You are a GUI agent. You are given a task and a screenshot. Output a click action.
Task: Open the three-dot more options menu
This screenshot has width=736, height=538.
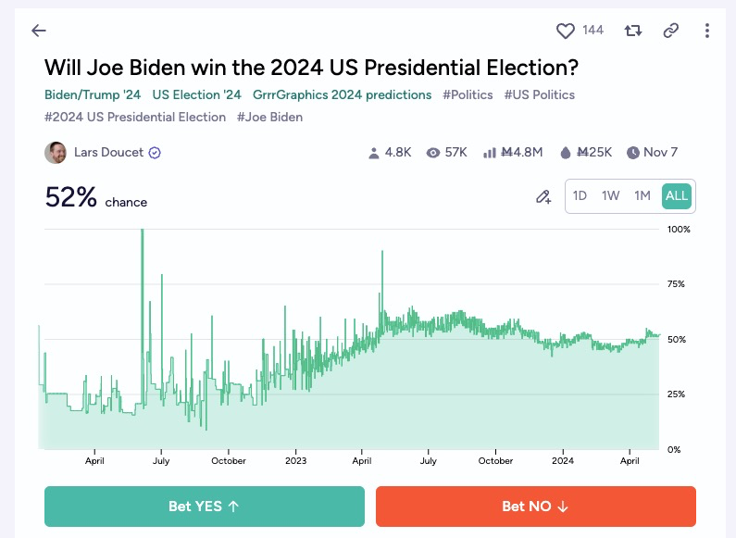tap(707, 31)
